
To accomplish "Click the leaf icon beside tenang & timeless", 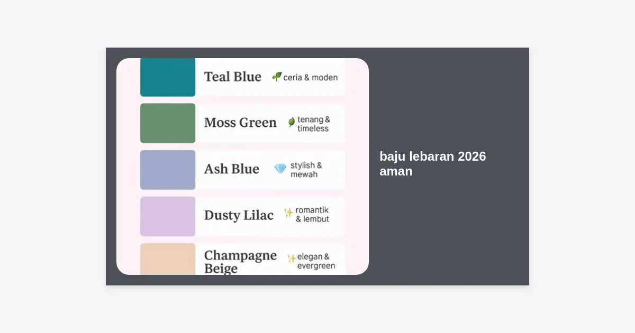I will click(292, 122).
